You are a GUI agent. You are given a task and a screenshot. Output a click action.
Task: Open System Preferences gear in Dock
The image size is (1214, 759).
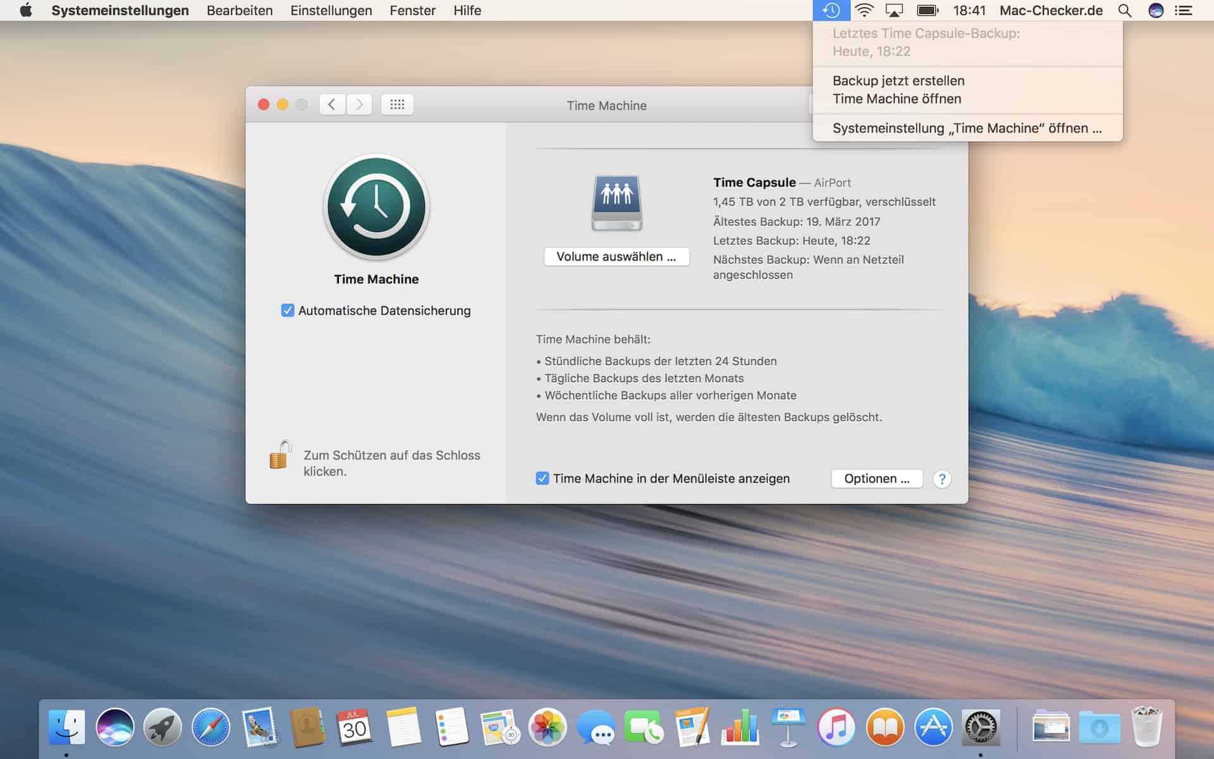click(981, 727)
